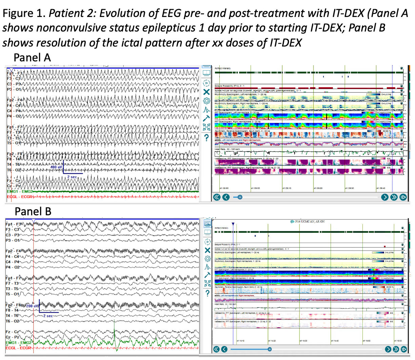Open settings gear in Panel A toolbar
Viewport: 415px width, 360px height.
click(x=206, y=101)
